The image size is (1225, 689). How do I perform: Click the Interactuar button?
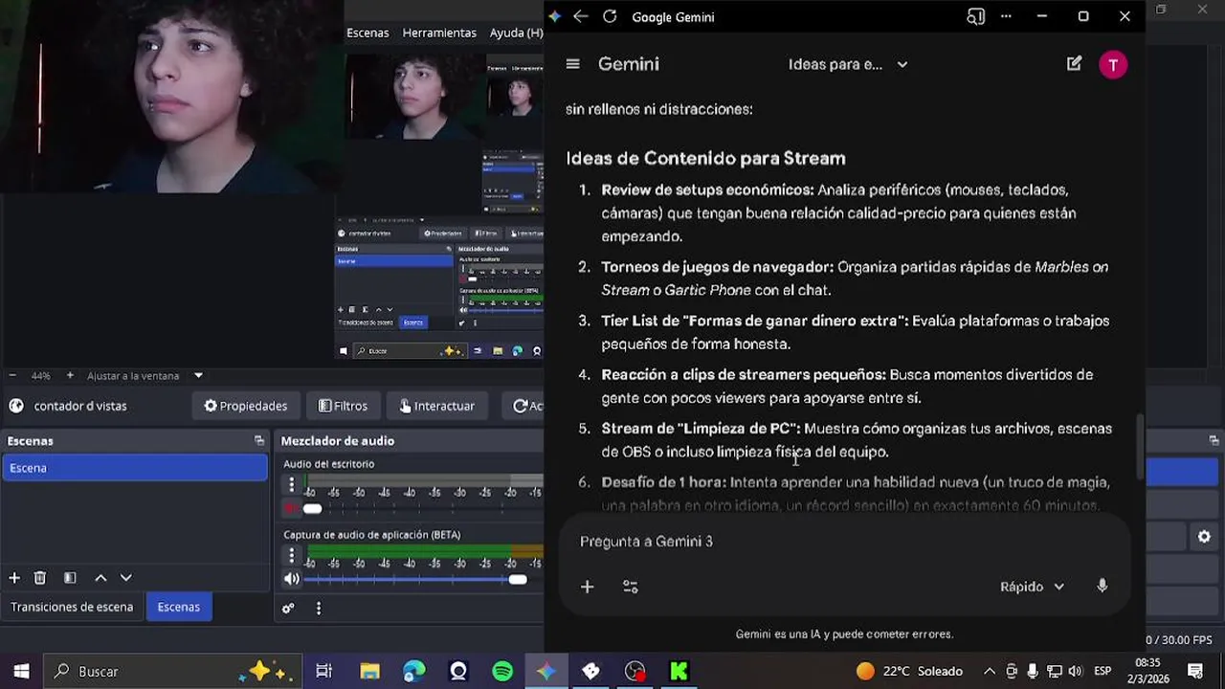tap(436, 406)
